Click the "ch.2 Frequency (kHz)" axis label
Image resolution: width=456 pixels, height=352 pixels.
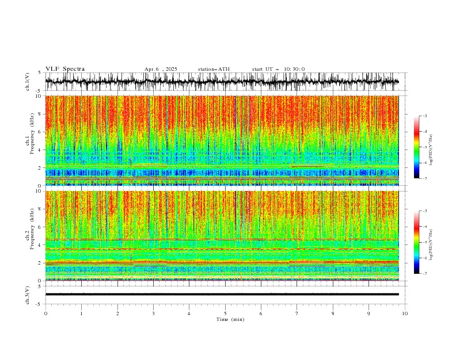[x=30, y=229]
